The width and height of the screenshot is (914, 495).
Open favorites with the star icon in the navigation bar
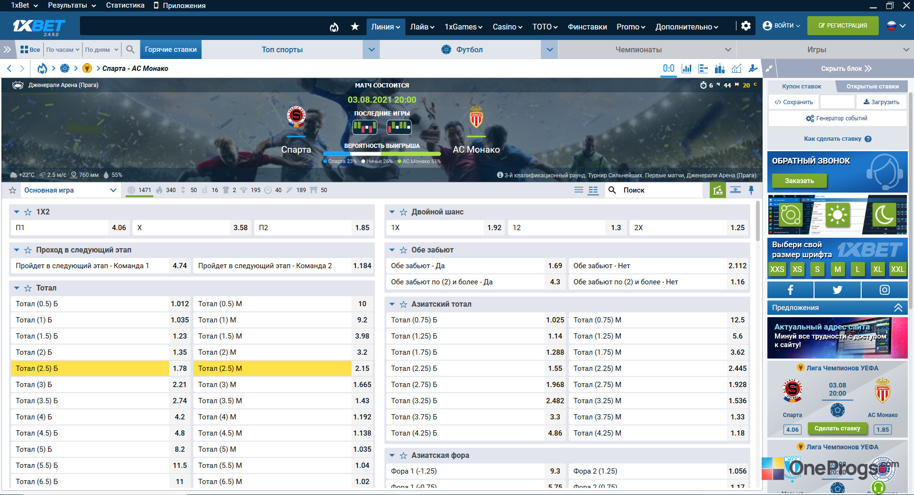point(355,27)
